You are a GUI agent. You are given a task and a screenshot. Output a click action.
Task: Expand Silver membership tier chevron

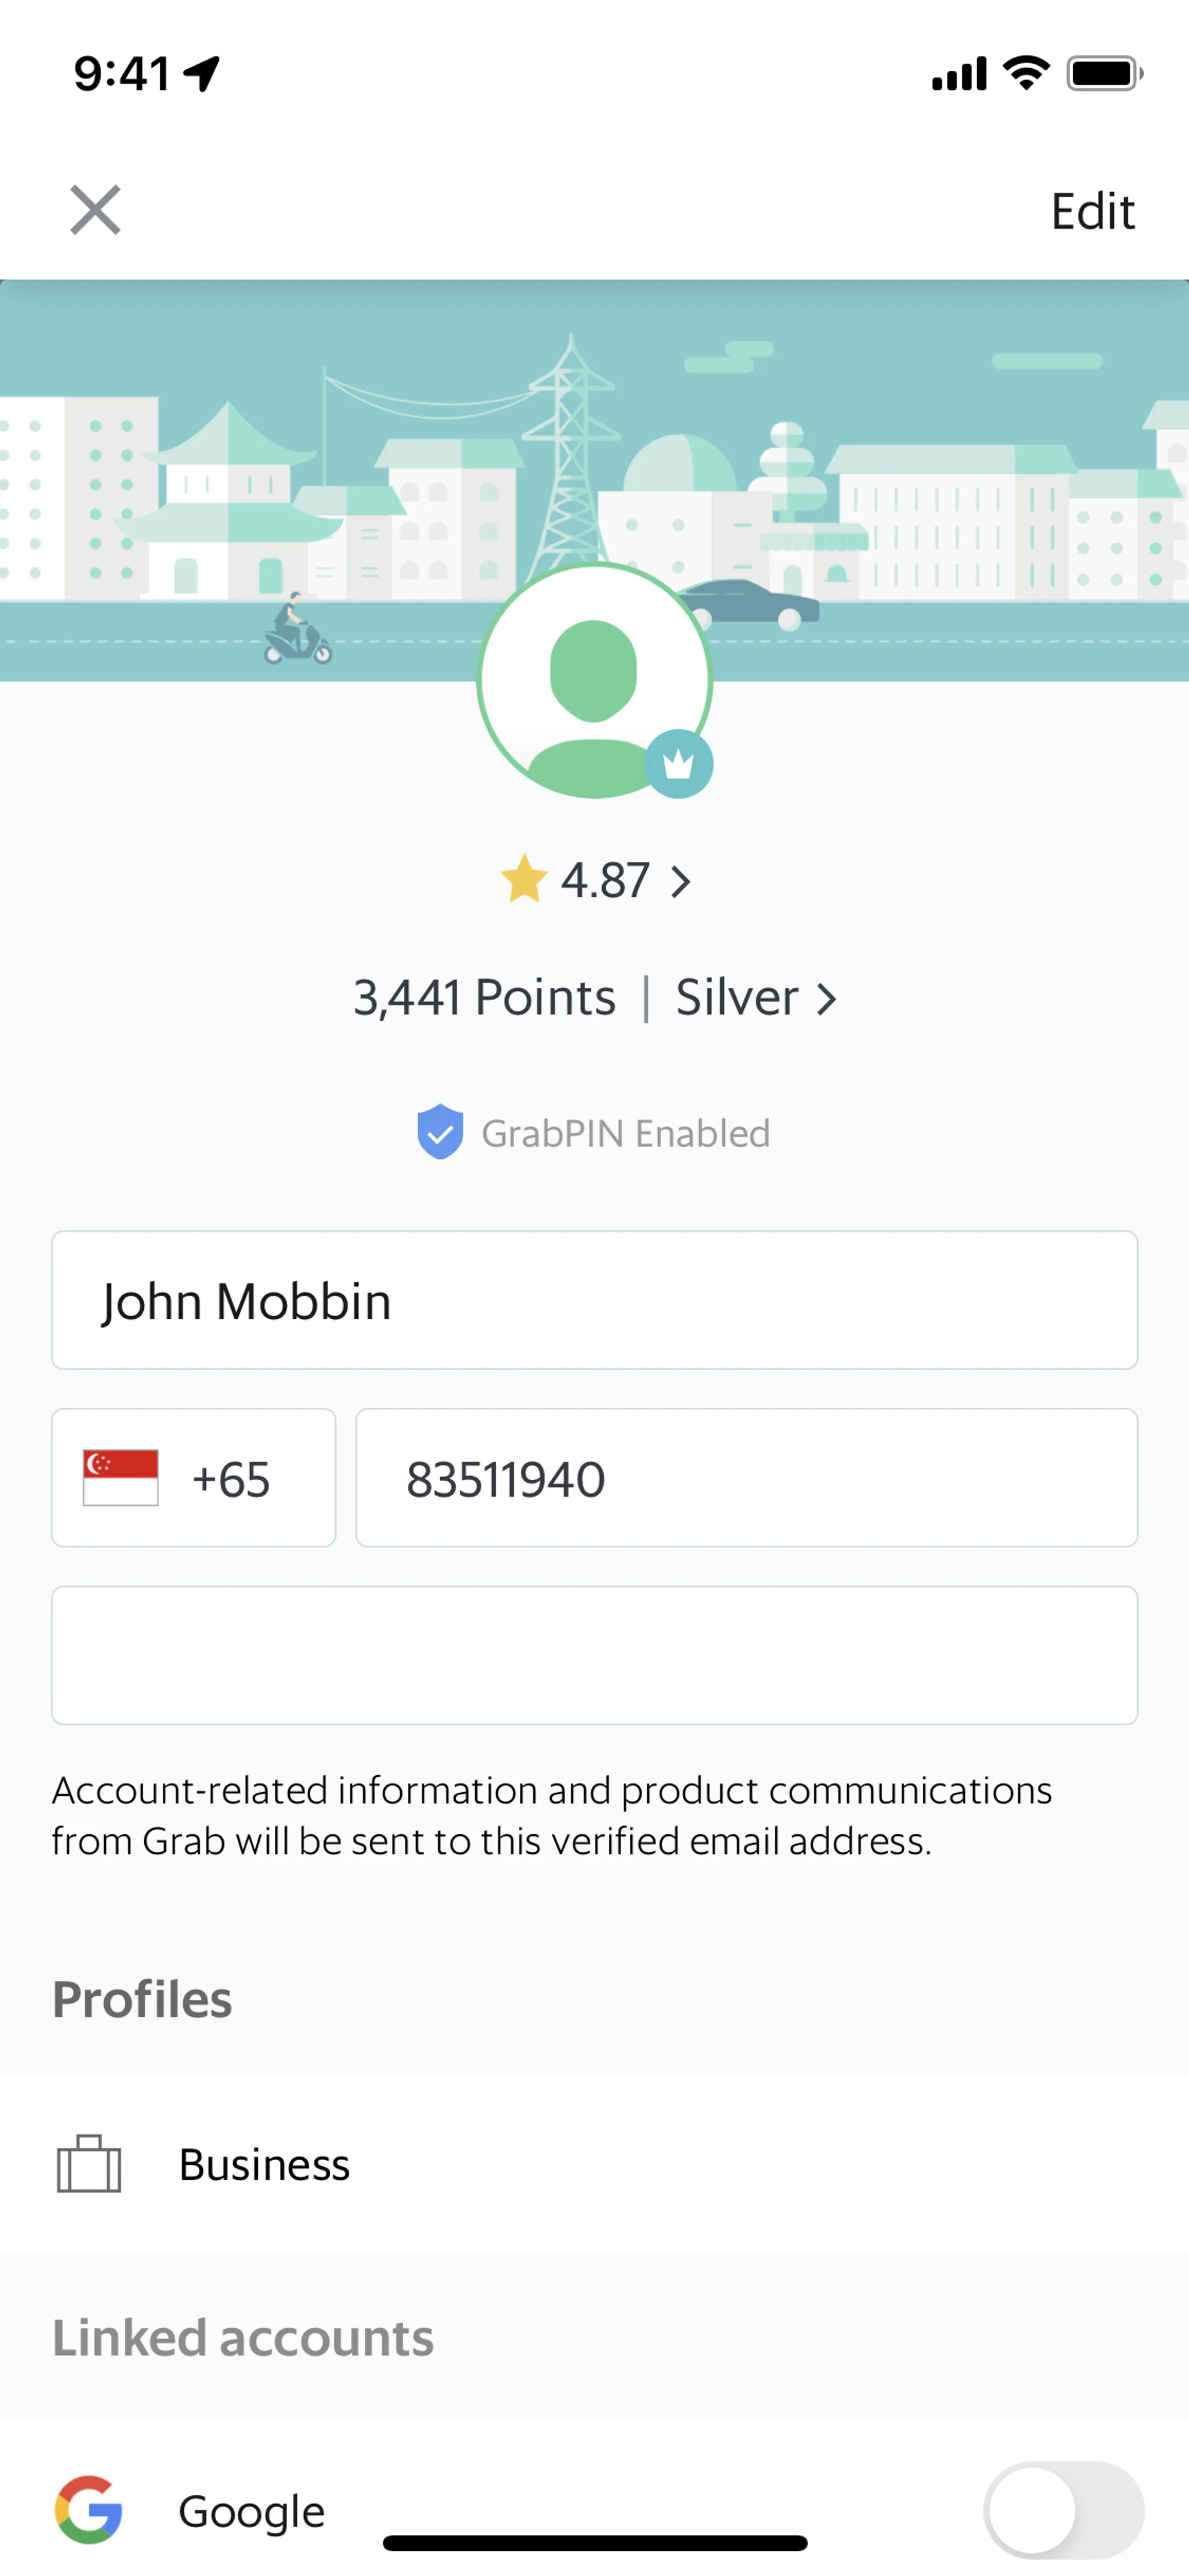pos(826,999)
